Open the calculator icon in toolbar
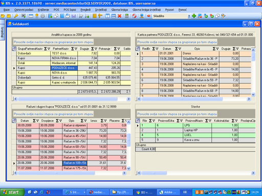The width and height of the screenshot is (262, 196). tap(127, 16)
